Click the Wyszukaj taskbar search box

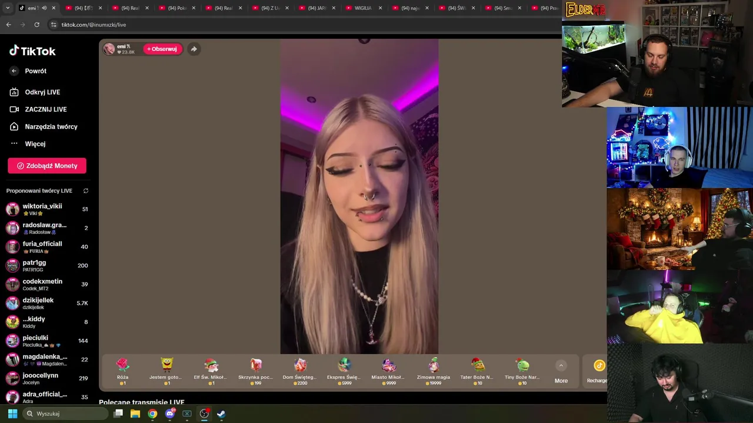click(x=66, y=414)
